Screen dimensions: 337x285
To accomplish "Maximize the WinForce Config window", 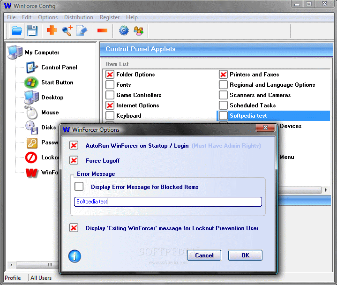I will pyautogui.click(x=309, y=4).
